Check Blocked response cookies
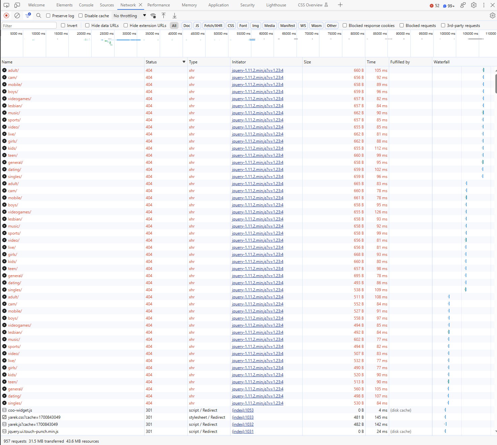 click(x=345, y=25)
